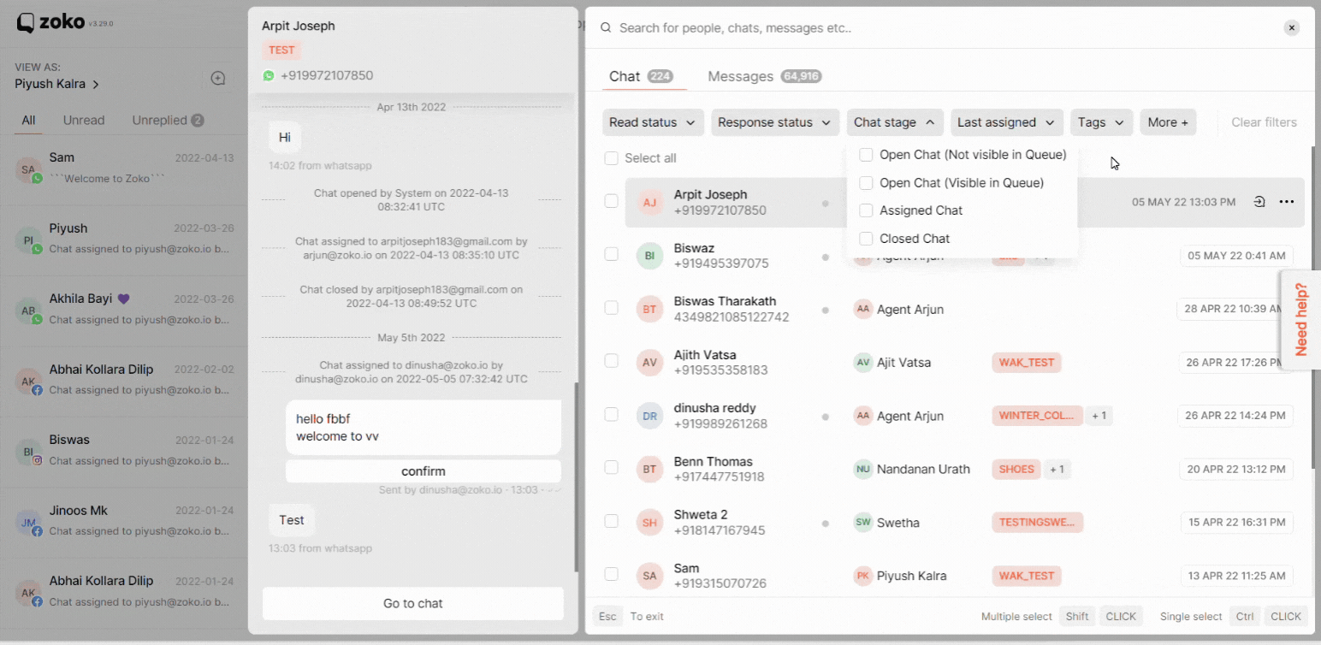Click agent avatar AA beside Biswas Tharakath
The height and width of the screenshot is (645, 1321).
click(863, 309)
